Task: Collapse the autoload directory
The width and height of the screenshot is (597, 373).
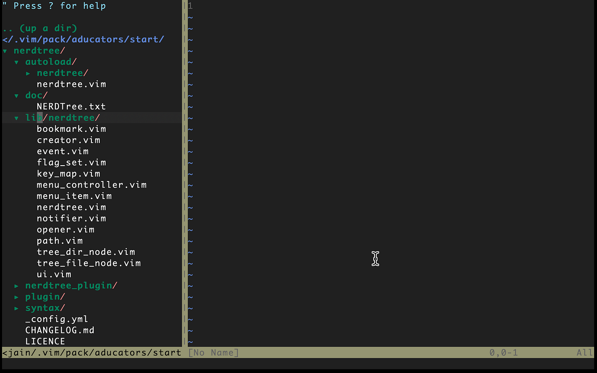Action: click(x=48, y=62)
